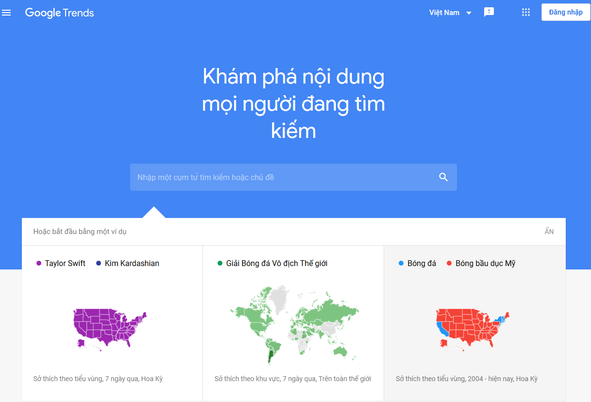The width and height of the screenshot is (591, 402).
Task: Toggle the Taylor Swift comparison term
Action: (65, 263)
